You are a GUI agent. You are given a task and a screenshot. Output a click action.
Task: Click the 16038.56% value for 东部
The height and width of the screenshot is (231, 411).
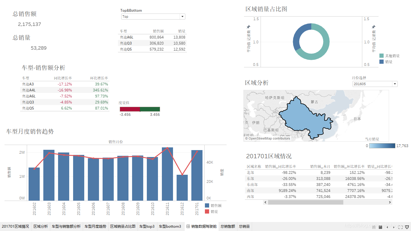point(354,179)
